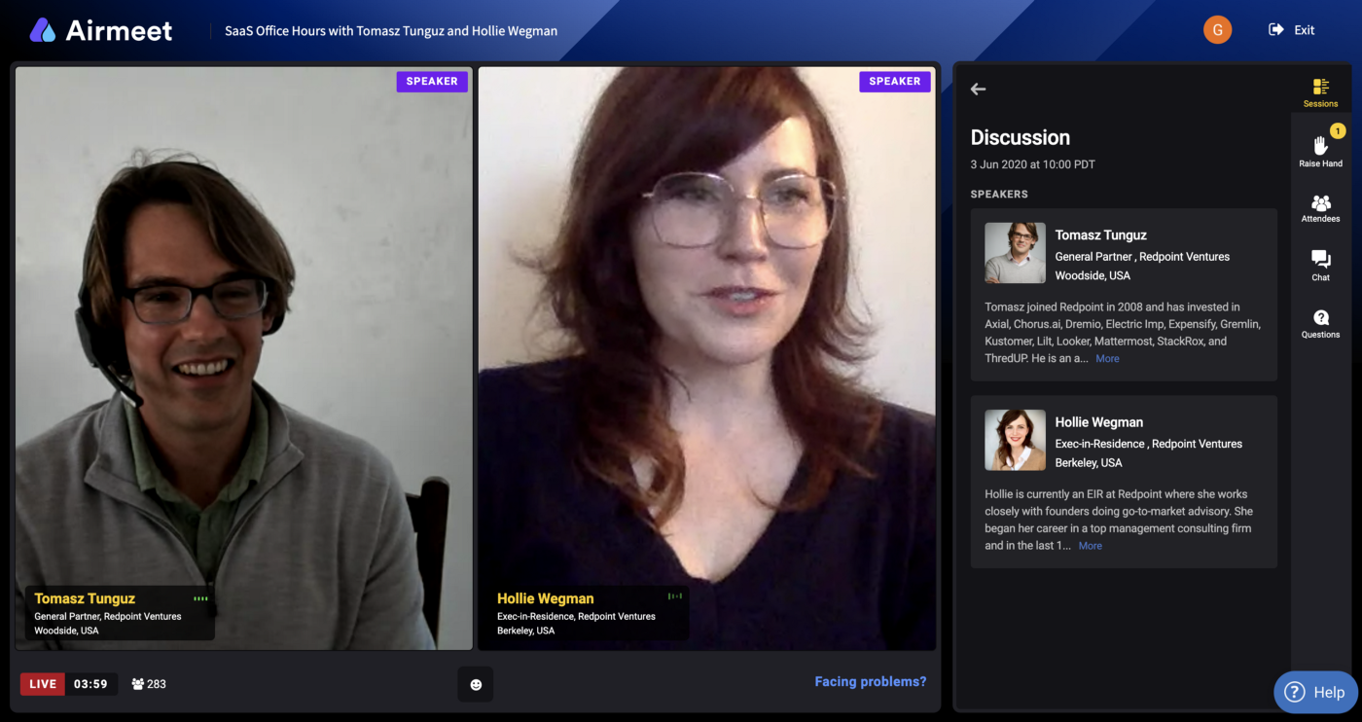Open the Questions panel

click(x=1320, y=324)
